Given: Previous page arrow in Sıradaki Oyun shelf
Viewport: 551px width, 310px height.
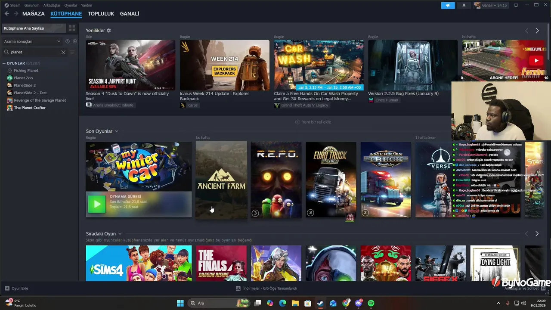Looking at the screenshot, I should point(526,234).
